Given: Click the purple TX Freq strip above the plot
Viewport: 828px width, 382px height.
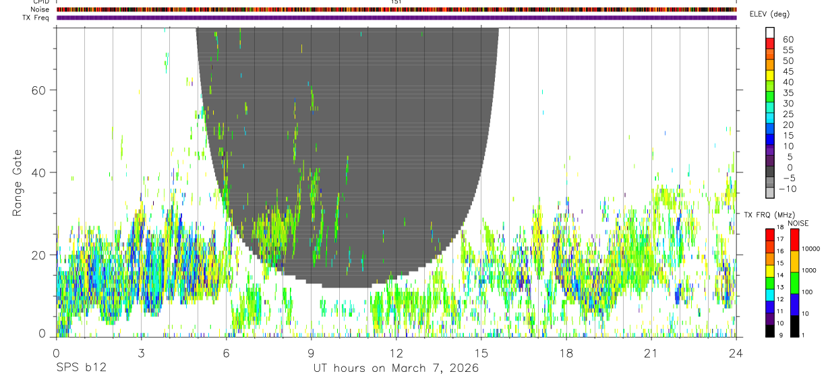Looking at the screenshot, I should (x=396, y=18).
